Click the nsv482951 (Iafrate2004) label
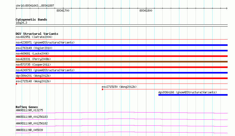The width and height of the screenshot is (235, 136). pyautogui.click(x=34, y=37)
